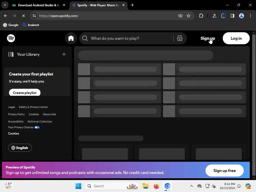Image resolution: width=256 pixels, height=192 pixels.
Task: Click the Your Privacy Choices toggle badge
Action: tap(37, 127)
